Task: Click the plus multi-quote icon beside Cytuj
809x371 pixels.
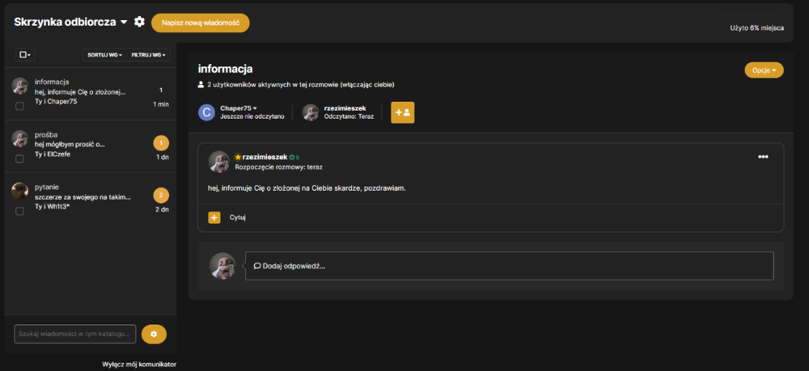Action: tap(214, 217)
